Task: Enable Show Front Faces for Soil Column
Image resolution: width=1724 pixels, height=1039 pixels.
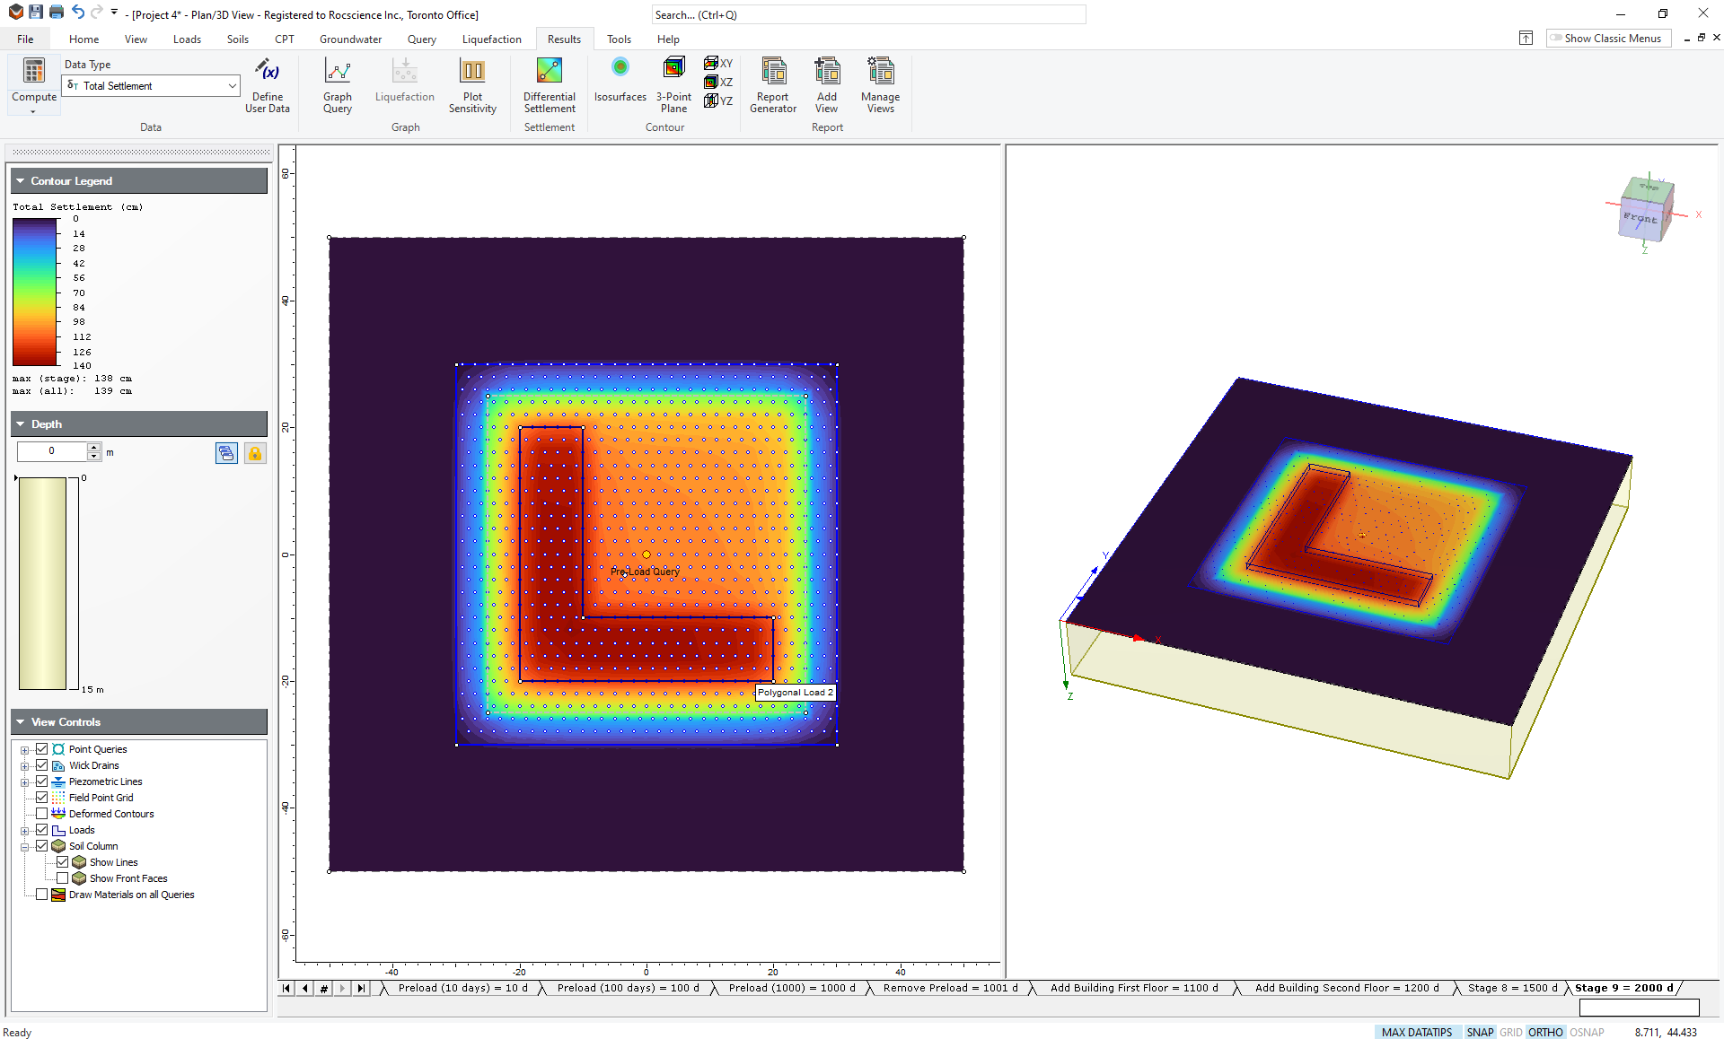Action: (63, 878)
